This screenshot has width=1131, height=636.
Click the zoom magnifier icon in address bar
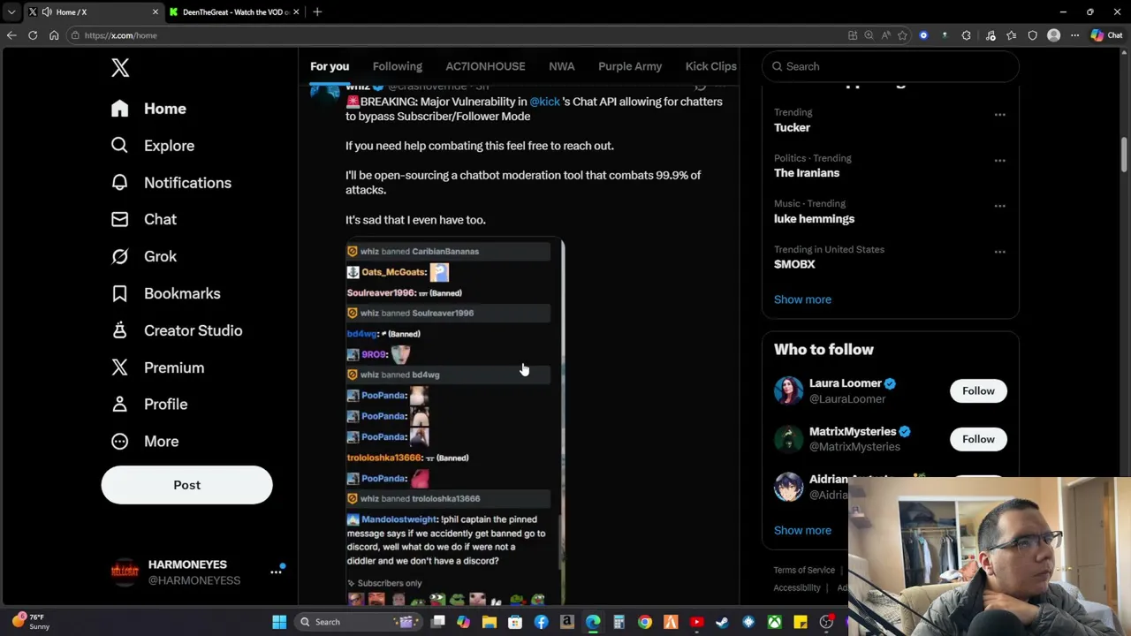pyautogui.click(x=869, y=35)
